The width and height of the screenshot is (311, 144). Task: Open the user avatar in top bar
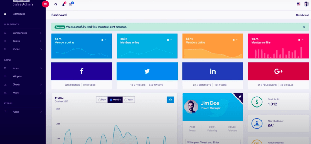coord(306,4)
